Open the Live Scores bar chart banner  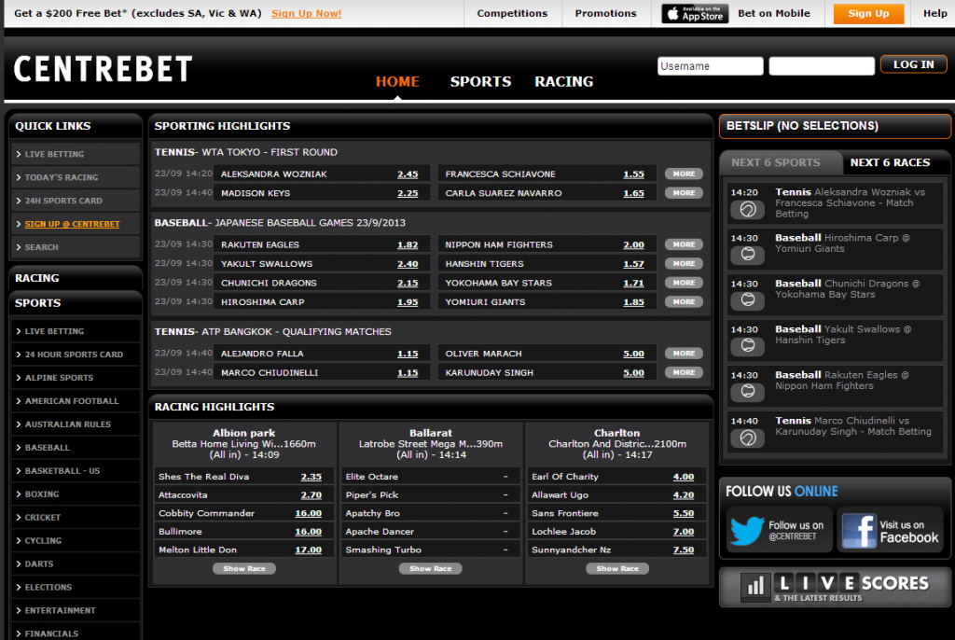tap(835, 588)
